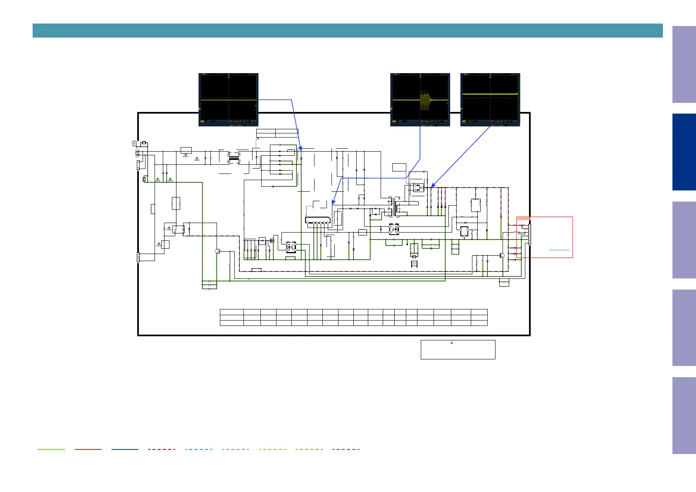This screenshot has height=492, width=696.
Task: Follow the cyan underlined link beside the connector
Action: click(x=559, y=250)
